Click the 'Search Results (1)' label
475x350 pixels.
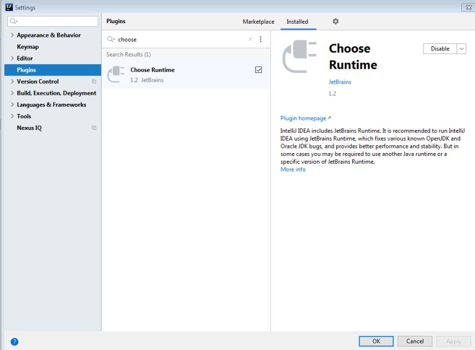pyautogui.click(x=128, y=55)
